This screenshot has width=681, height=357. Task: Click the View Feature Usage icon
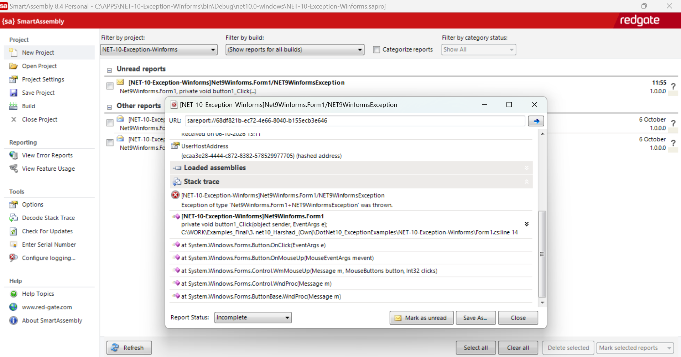pyautogui.click(x=13, y=169)
